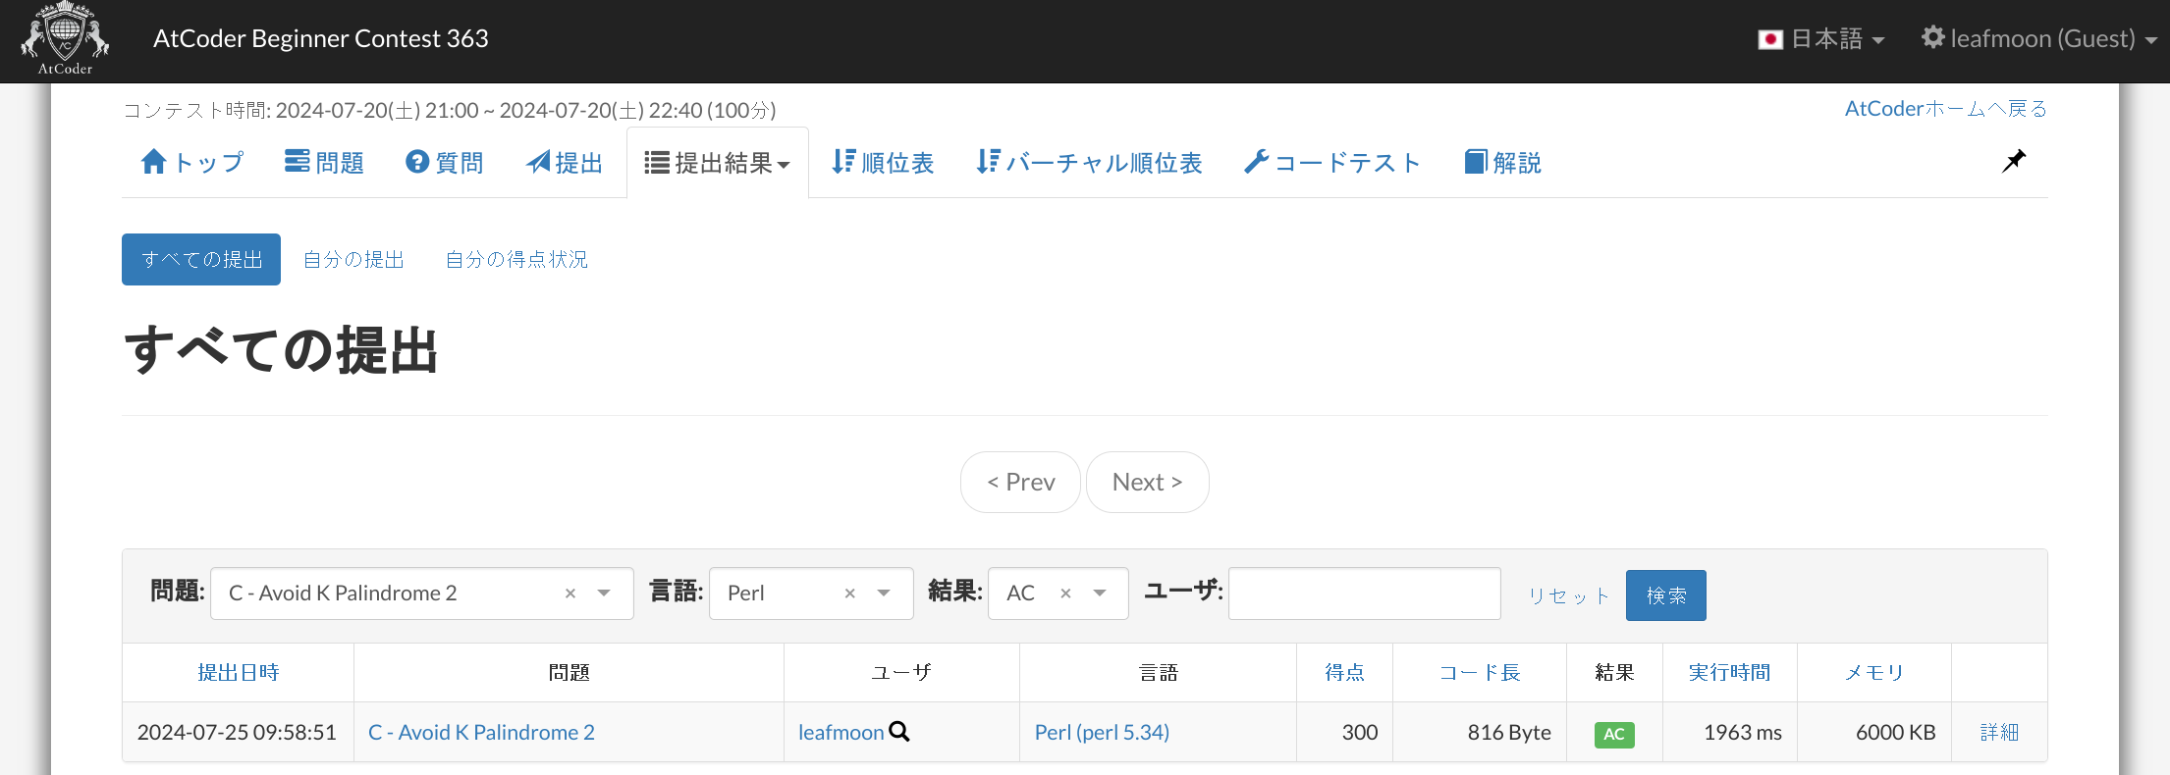Expand the 提出結果 dropdown tab
The height and width of the screenshot is (775, 2170).
point(718,163)
